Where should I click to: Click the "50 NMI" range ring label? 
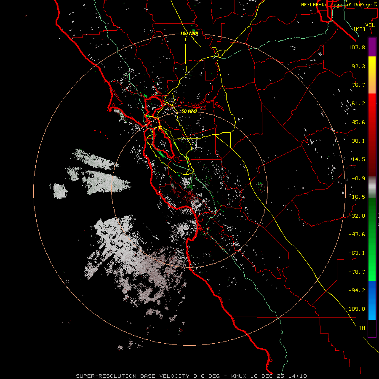[x=189, y=111]
